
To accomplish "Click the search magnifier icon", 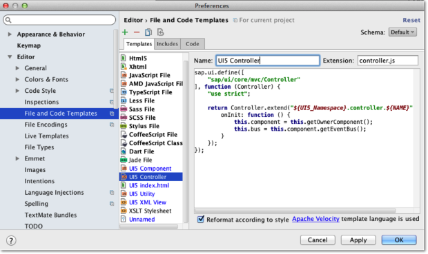I will click(x=8, y=20).
